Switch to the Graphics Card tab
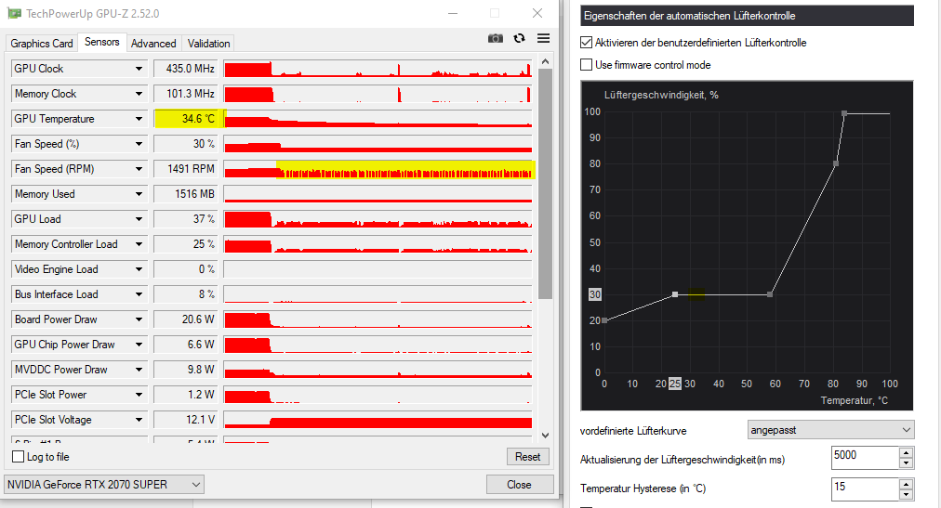The height and width of the screenshot is (508, 941). coord(42,43)
